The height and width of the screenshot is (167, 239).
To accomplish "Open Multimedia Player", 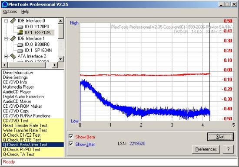I will 18,87.
